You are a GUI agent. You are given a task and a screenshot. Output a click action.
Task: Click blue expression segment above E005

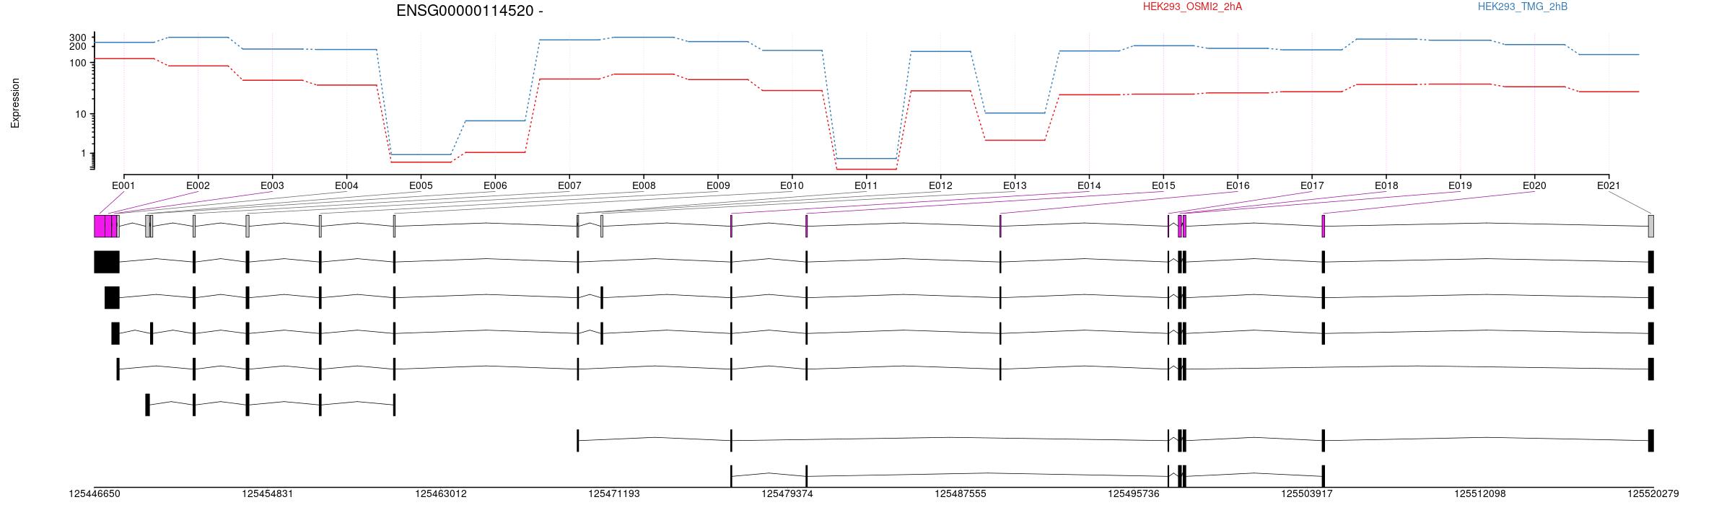click(x=421, y=154)
